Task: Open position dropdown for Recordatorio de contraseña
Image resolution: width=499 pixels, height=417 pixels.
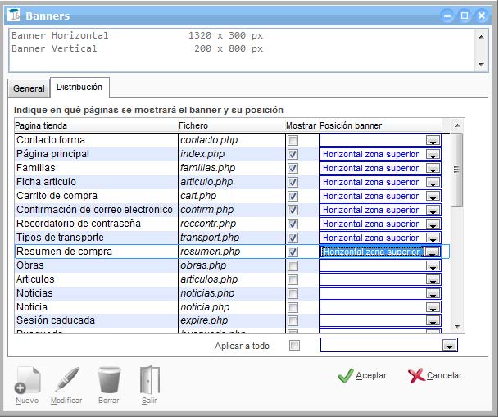Action: coord(433,224)
